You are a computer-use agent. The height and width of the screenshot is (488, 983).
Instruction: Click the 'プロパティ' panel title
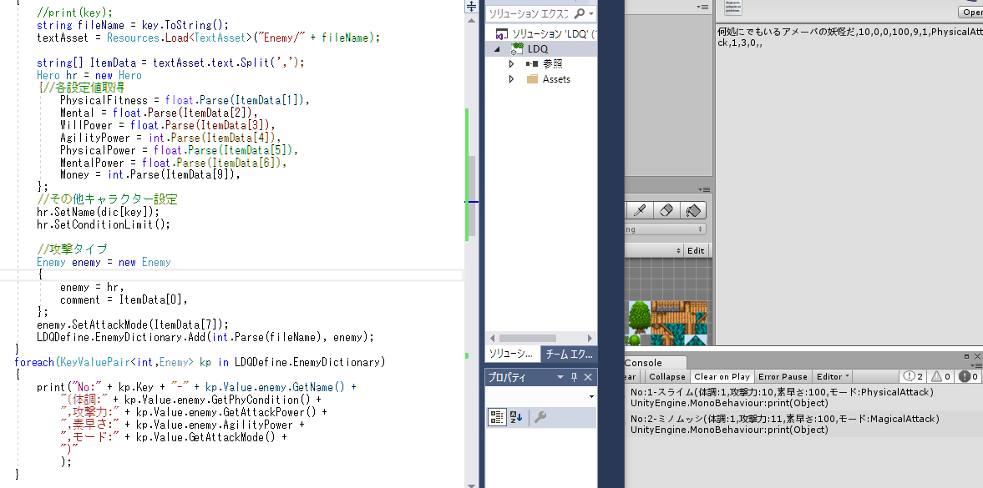(507, 378)
